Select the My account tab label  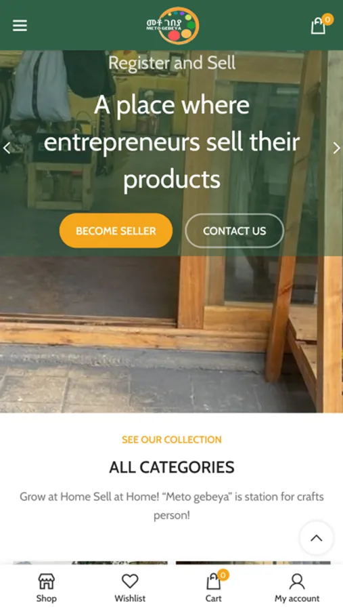(x=297, y=598)
